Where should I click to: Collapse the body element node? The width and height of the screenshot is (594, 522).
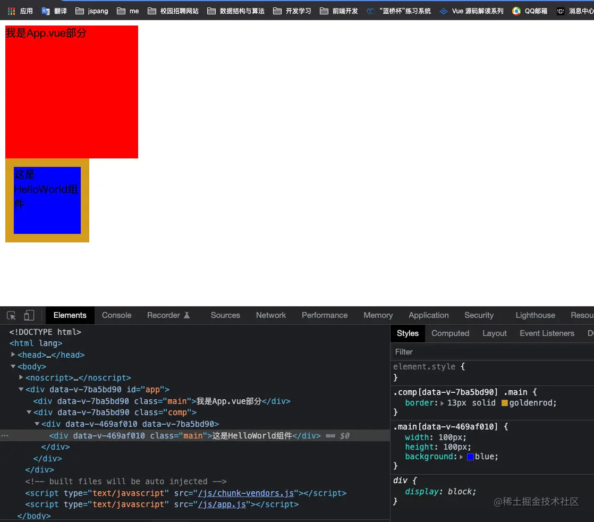[x=13, y=366]
